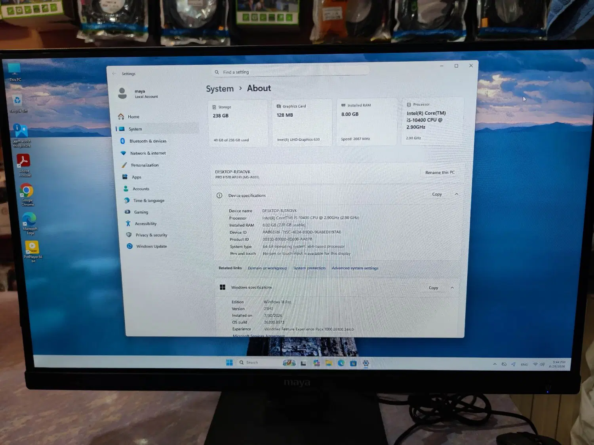Go back using the Settings back arrow

point(114,74)
